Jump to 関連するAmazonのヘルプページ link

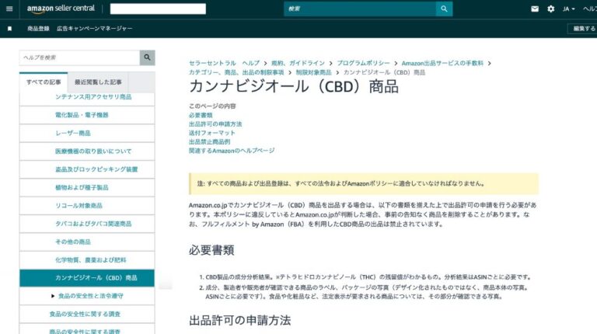click(232, 151)
